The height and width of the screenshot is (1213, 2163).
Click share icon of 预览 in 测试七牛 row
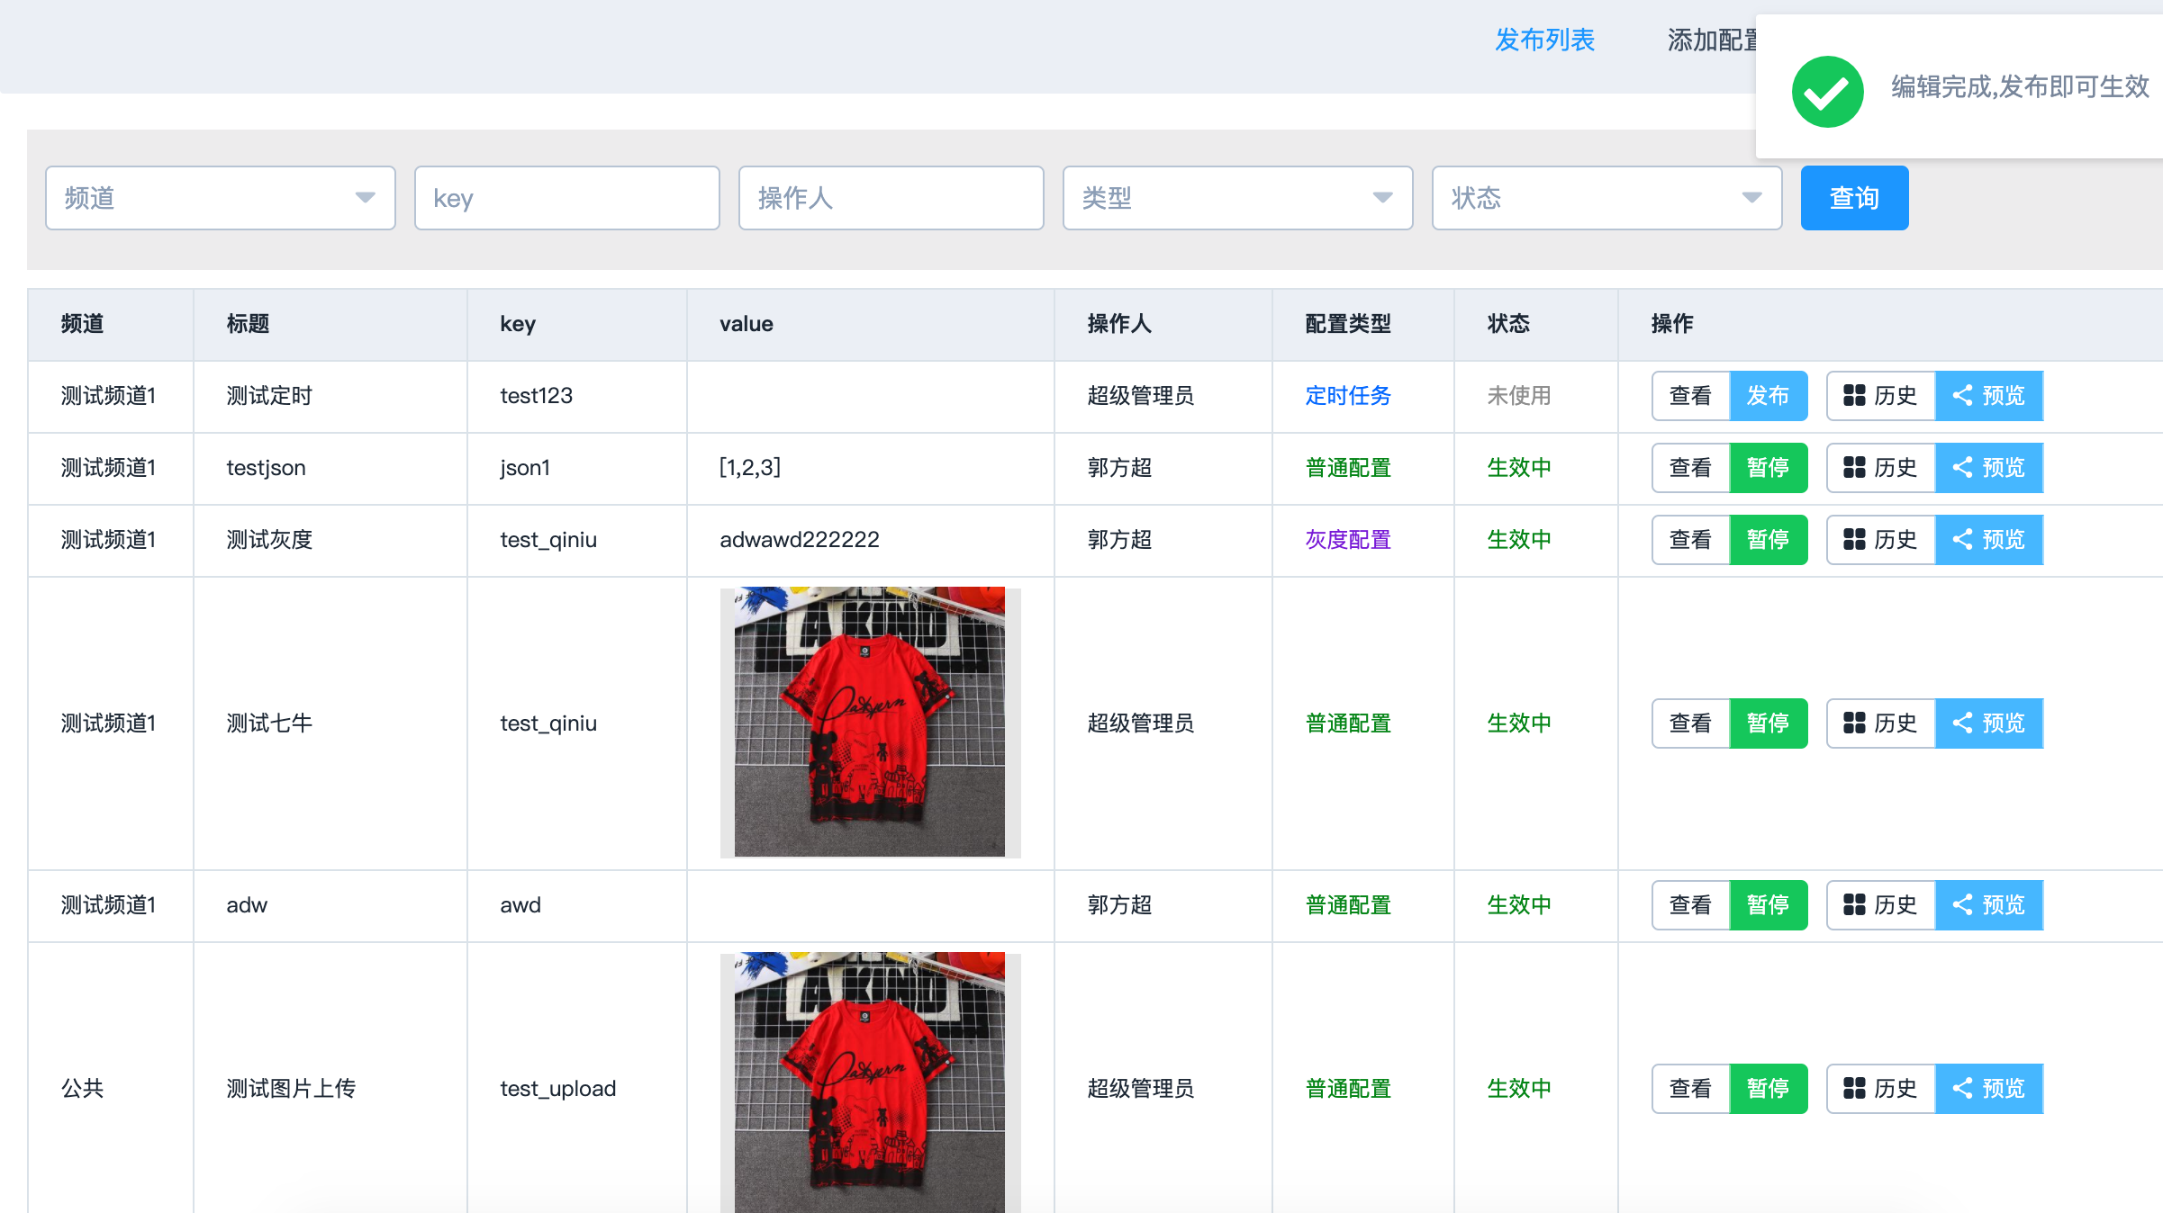coord(1962,723)
